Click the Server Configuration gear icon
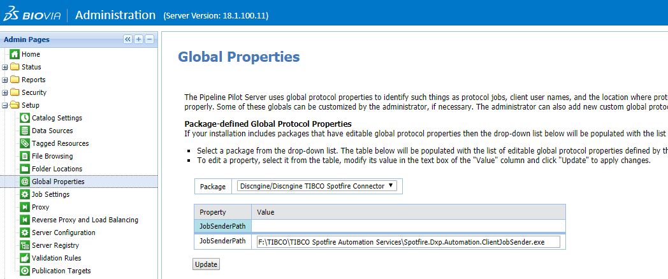 pyautogui.click(x=25, y=232)
